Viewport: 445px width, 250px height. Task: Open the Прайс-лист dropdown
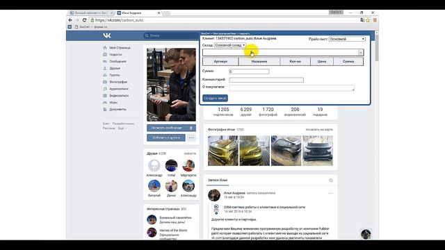click(x=347, y=39)
